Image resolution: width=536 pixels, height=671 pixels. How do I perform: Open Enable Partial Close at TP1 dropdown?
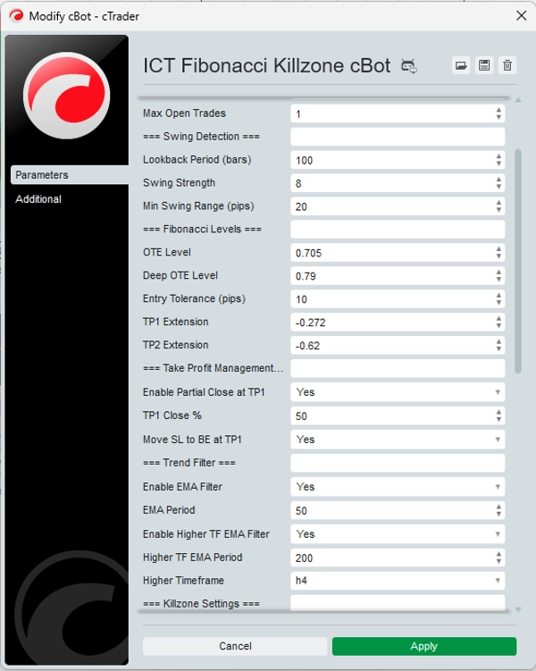click(398, 392)
